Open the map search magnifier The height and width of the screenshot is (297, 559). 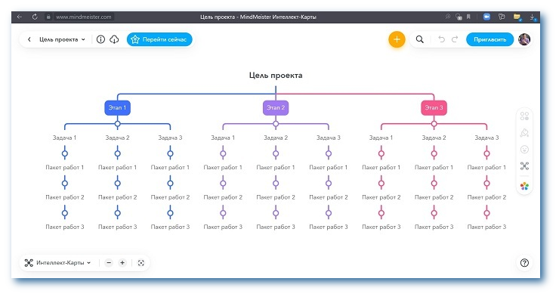coord(419,39)
